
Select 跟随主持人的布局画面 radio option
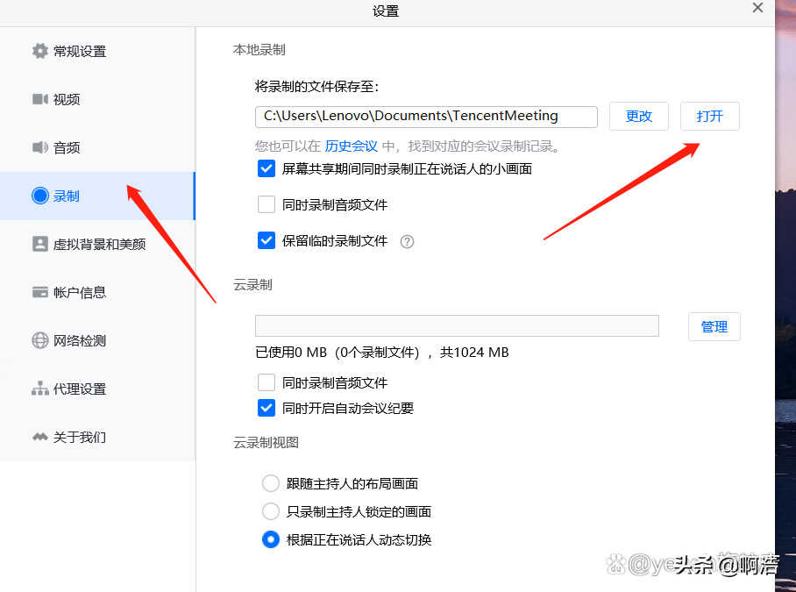[271, 483]
